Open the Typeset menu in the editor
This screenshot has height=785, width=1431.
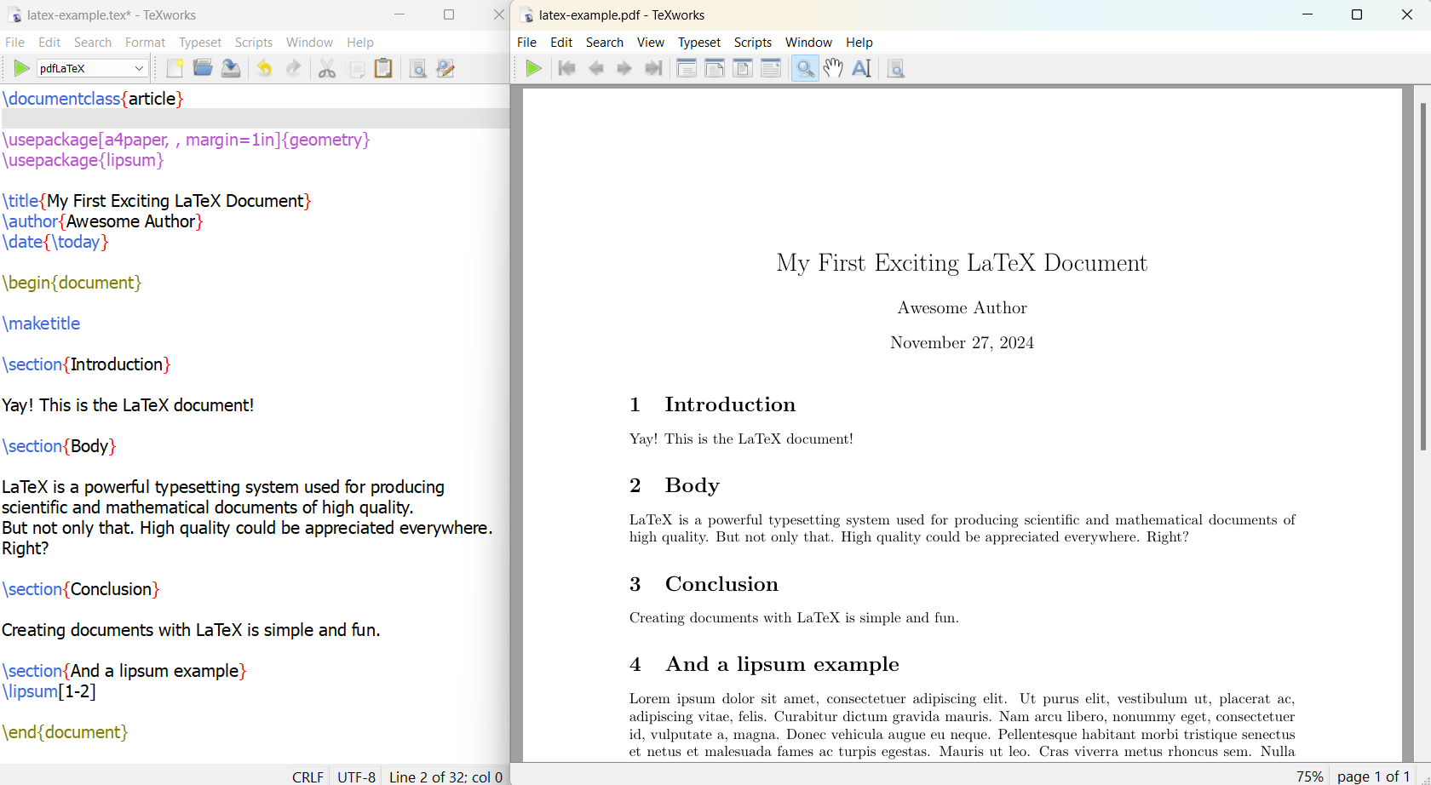coord(200,42)
